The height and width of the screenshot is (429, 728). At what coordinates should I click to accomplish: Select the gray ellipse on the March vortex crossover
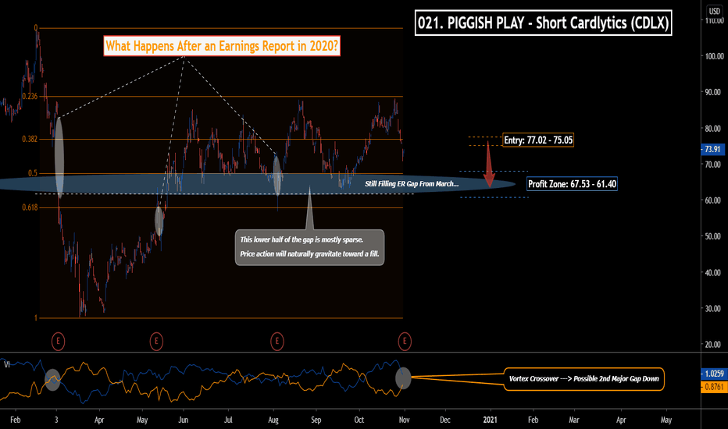(x=52, y=379)
